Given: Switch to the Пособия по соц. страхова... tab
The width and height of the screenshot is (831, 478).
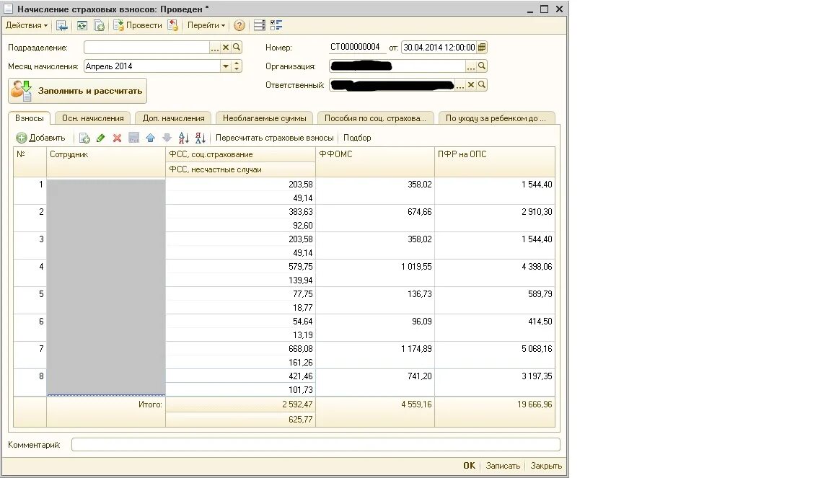Looking at the screenshot, I should [x=375, y=118].
